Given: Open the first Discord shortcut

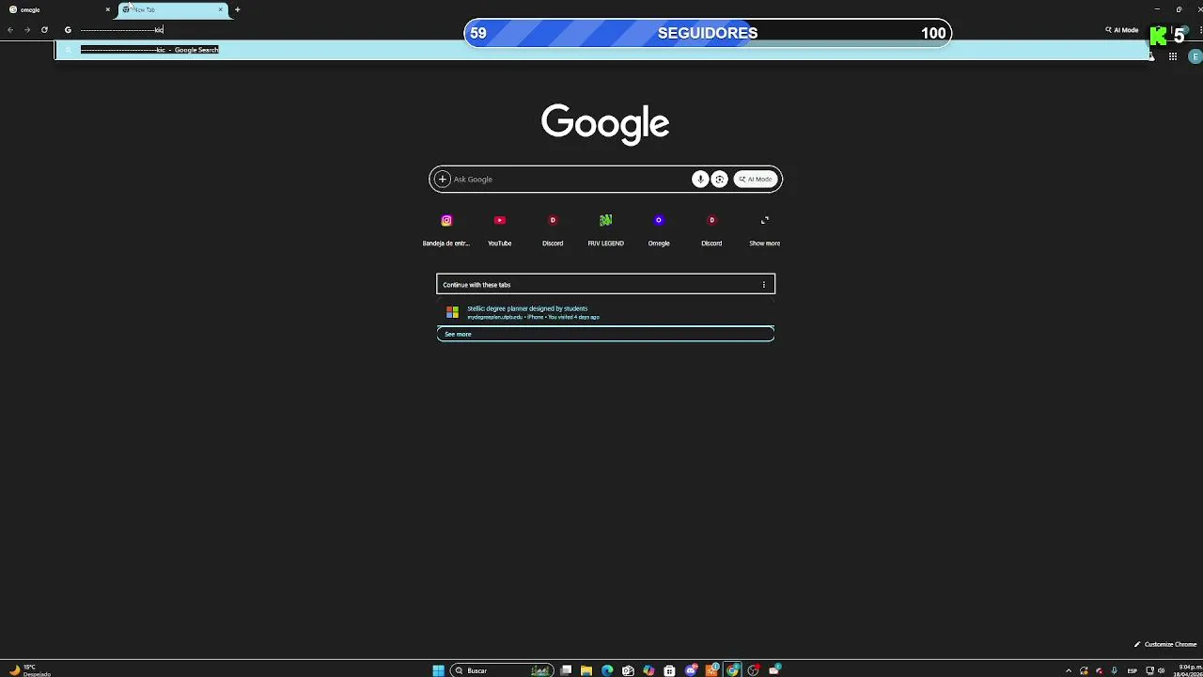Looking at the screenshot, I should click(553, 230).
